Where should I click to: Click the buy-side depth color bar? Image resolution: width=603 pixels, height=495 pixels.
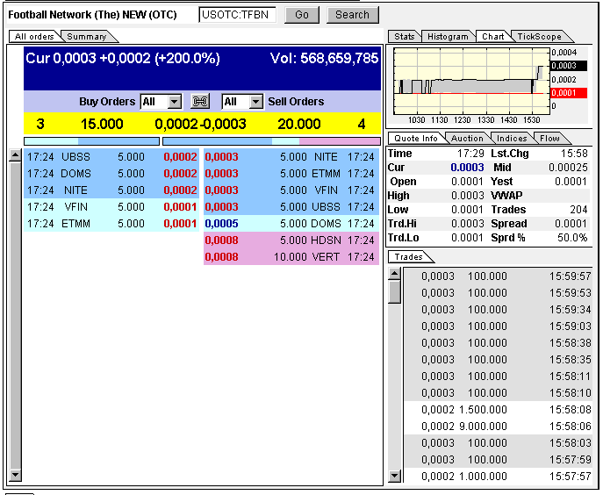tap(90, 140)
